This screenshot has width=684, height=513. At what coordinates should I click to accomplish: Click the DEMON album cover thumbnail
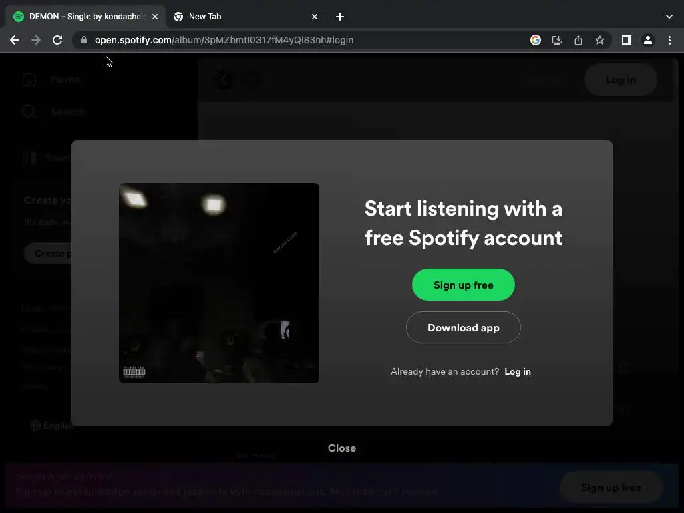pos(219,283)
